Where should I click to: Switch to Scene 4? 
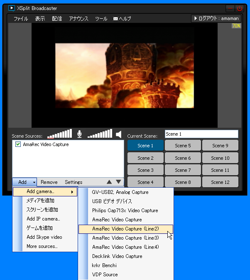coord(145,182)
